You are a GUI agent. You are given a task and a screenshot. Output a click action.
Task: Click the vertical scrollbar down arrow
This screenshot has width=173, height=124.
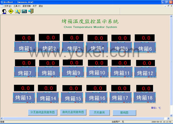171,115
